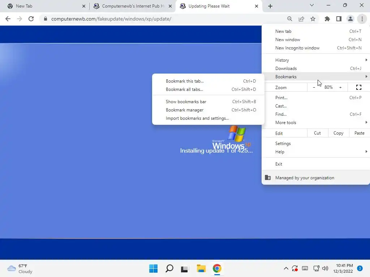Click the address bar URL field
The image size is (370, 277).
[x=163, y=19]
